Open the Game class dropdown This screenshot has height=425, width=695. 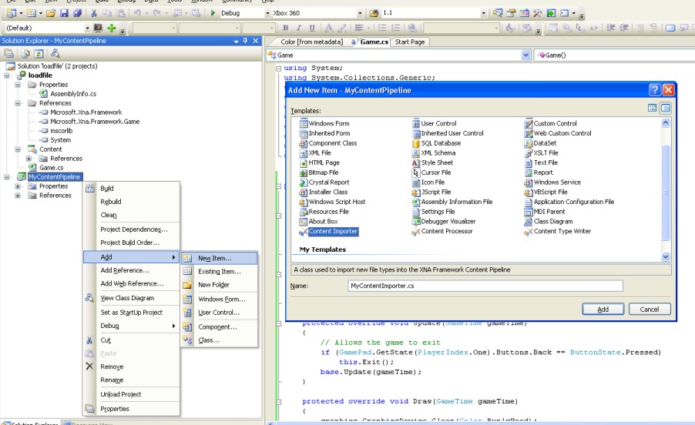[x=525, y=55]
